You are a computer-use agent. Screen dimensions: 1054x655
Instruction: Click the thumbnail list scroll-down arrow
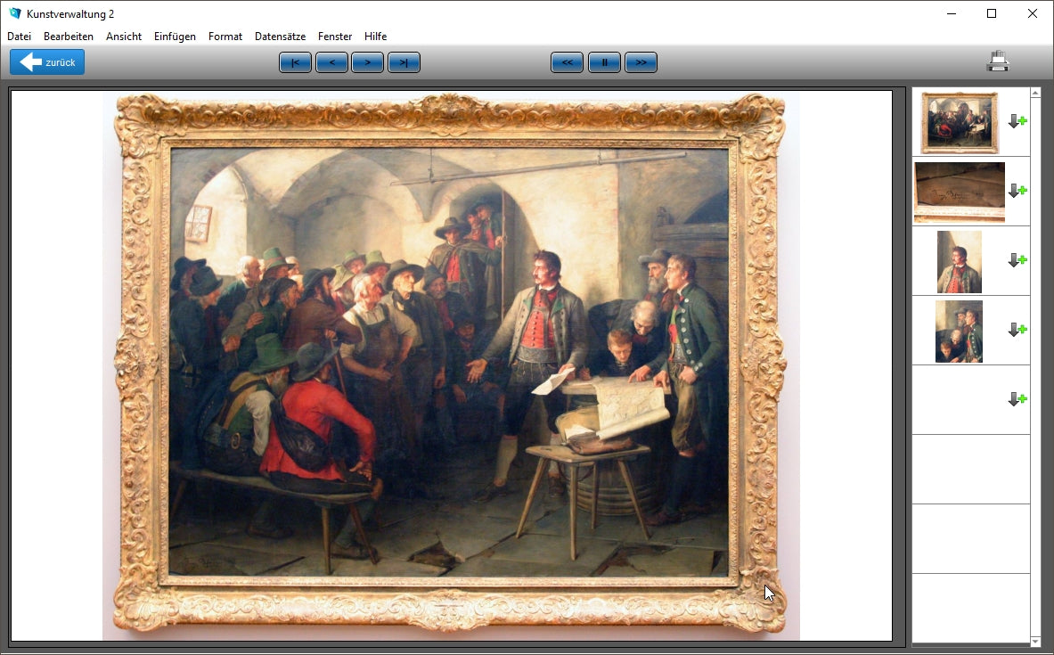1035,641
